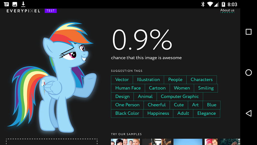Tap the 8:03 clock in status bar
Image resolution: width=257 pixels, height=145 pixels.
[232, 5]
